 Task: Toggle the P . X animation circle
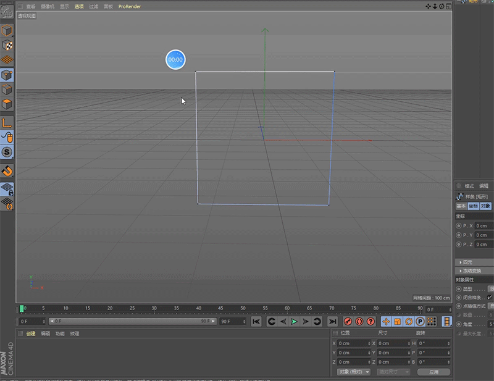tap(458, 226)
